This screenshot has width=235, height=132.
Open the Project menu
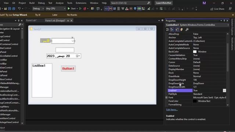(22, 3)
